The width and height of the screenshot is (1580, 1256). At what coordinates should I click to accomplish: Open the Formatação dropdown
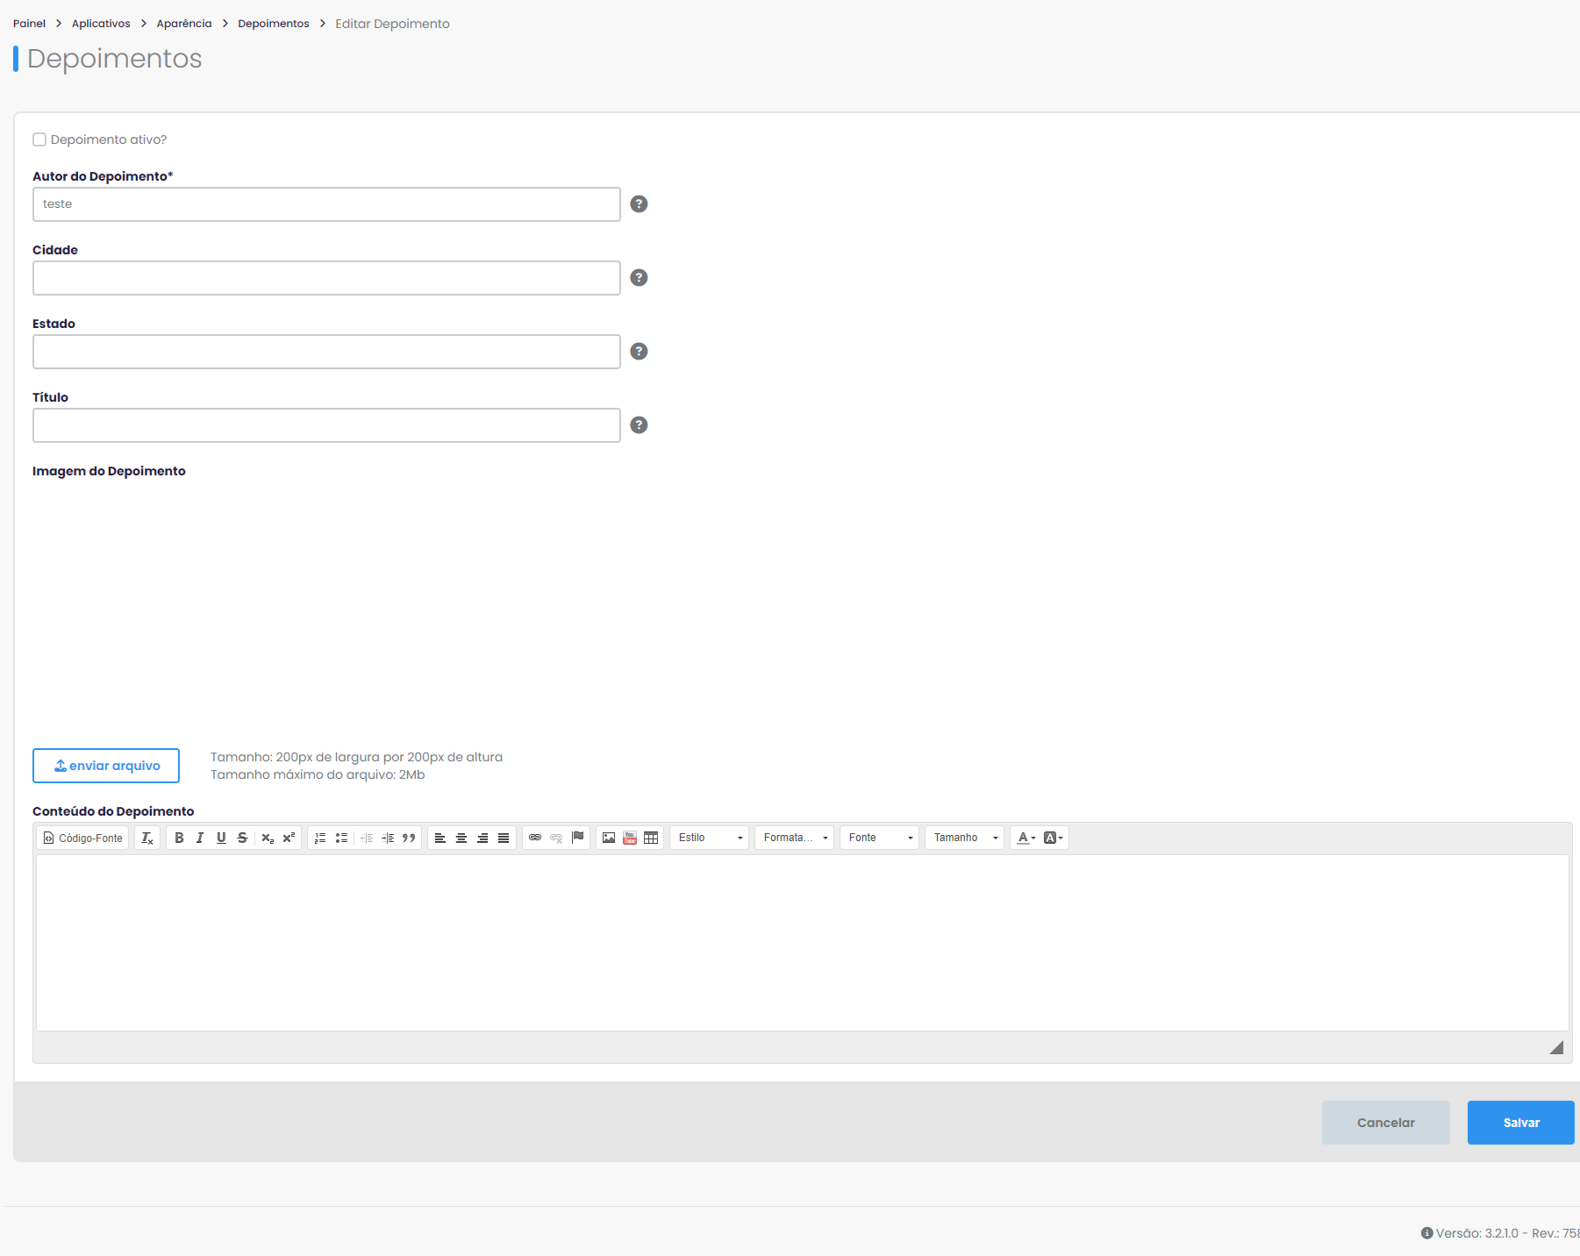(795, 838)
